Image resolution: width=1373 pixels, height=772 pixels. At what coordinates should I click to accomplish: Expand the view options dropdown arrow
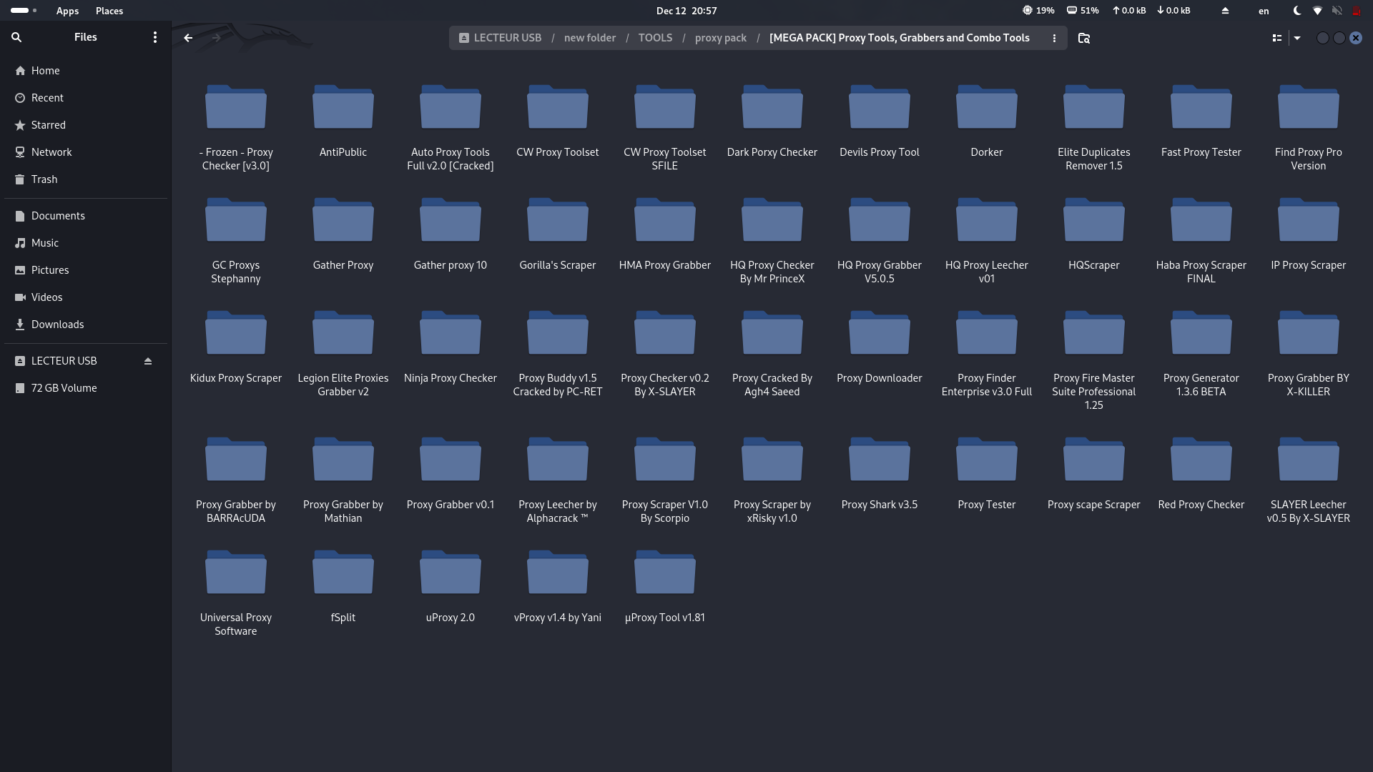(1296, 38)
